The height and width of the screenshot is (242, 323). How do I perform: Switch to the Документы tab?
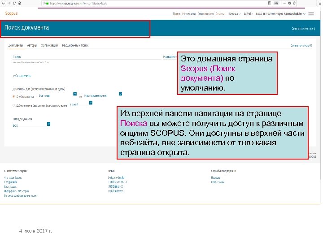pyautogui.click(x=16, y=45)
